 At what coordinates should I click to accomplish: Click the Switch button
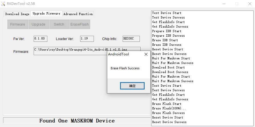(x=59, y=24)
